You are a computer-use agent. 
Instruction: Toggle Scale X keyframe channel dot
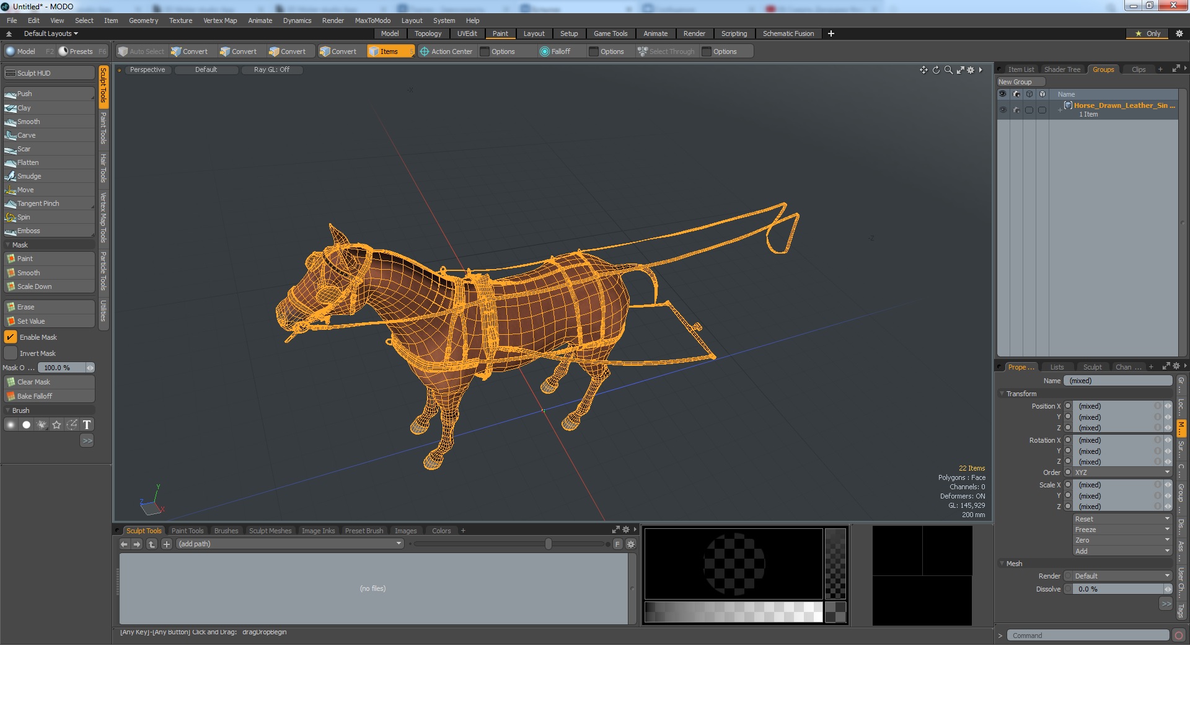point(1068,485)
